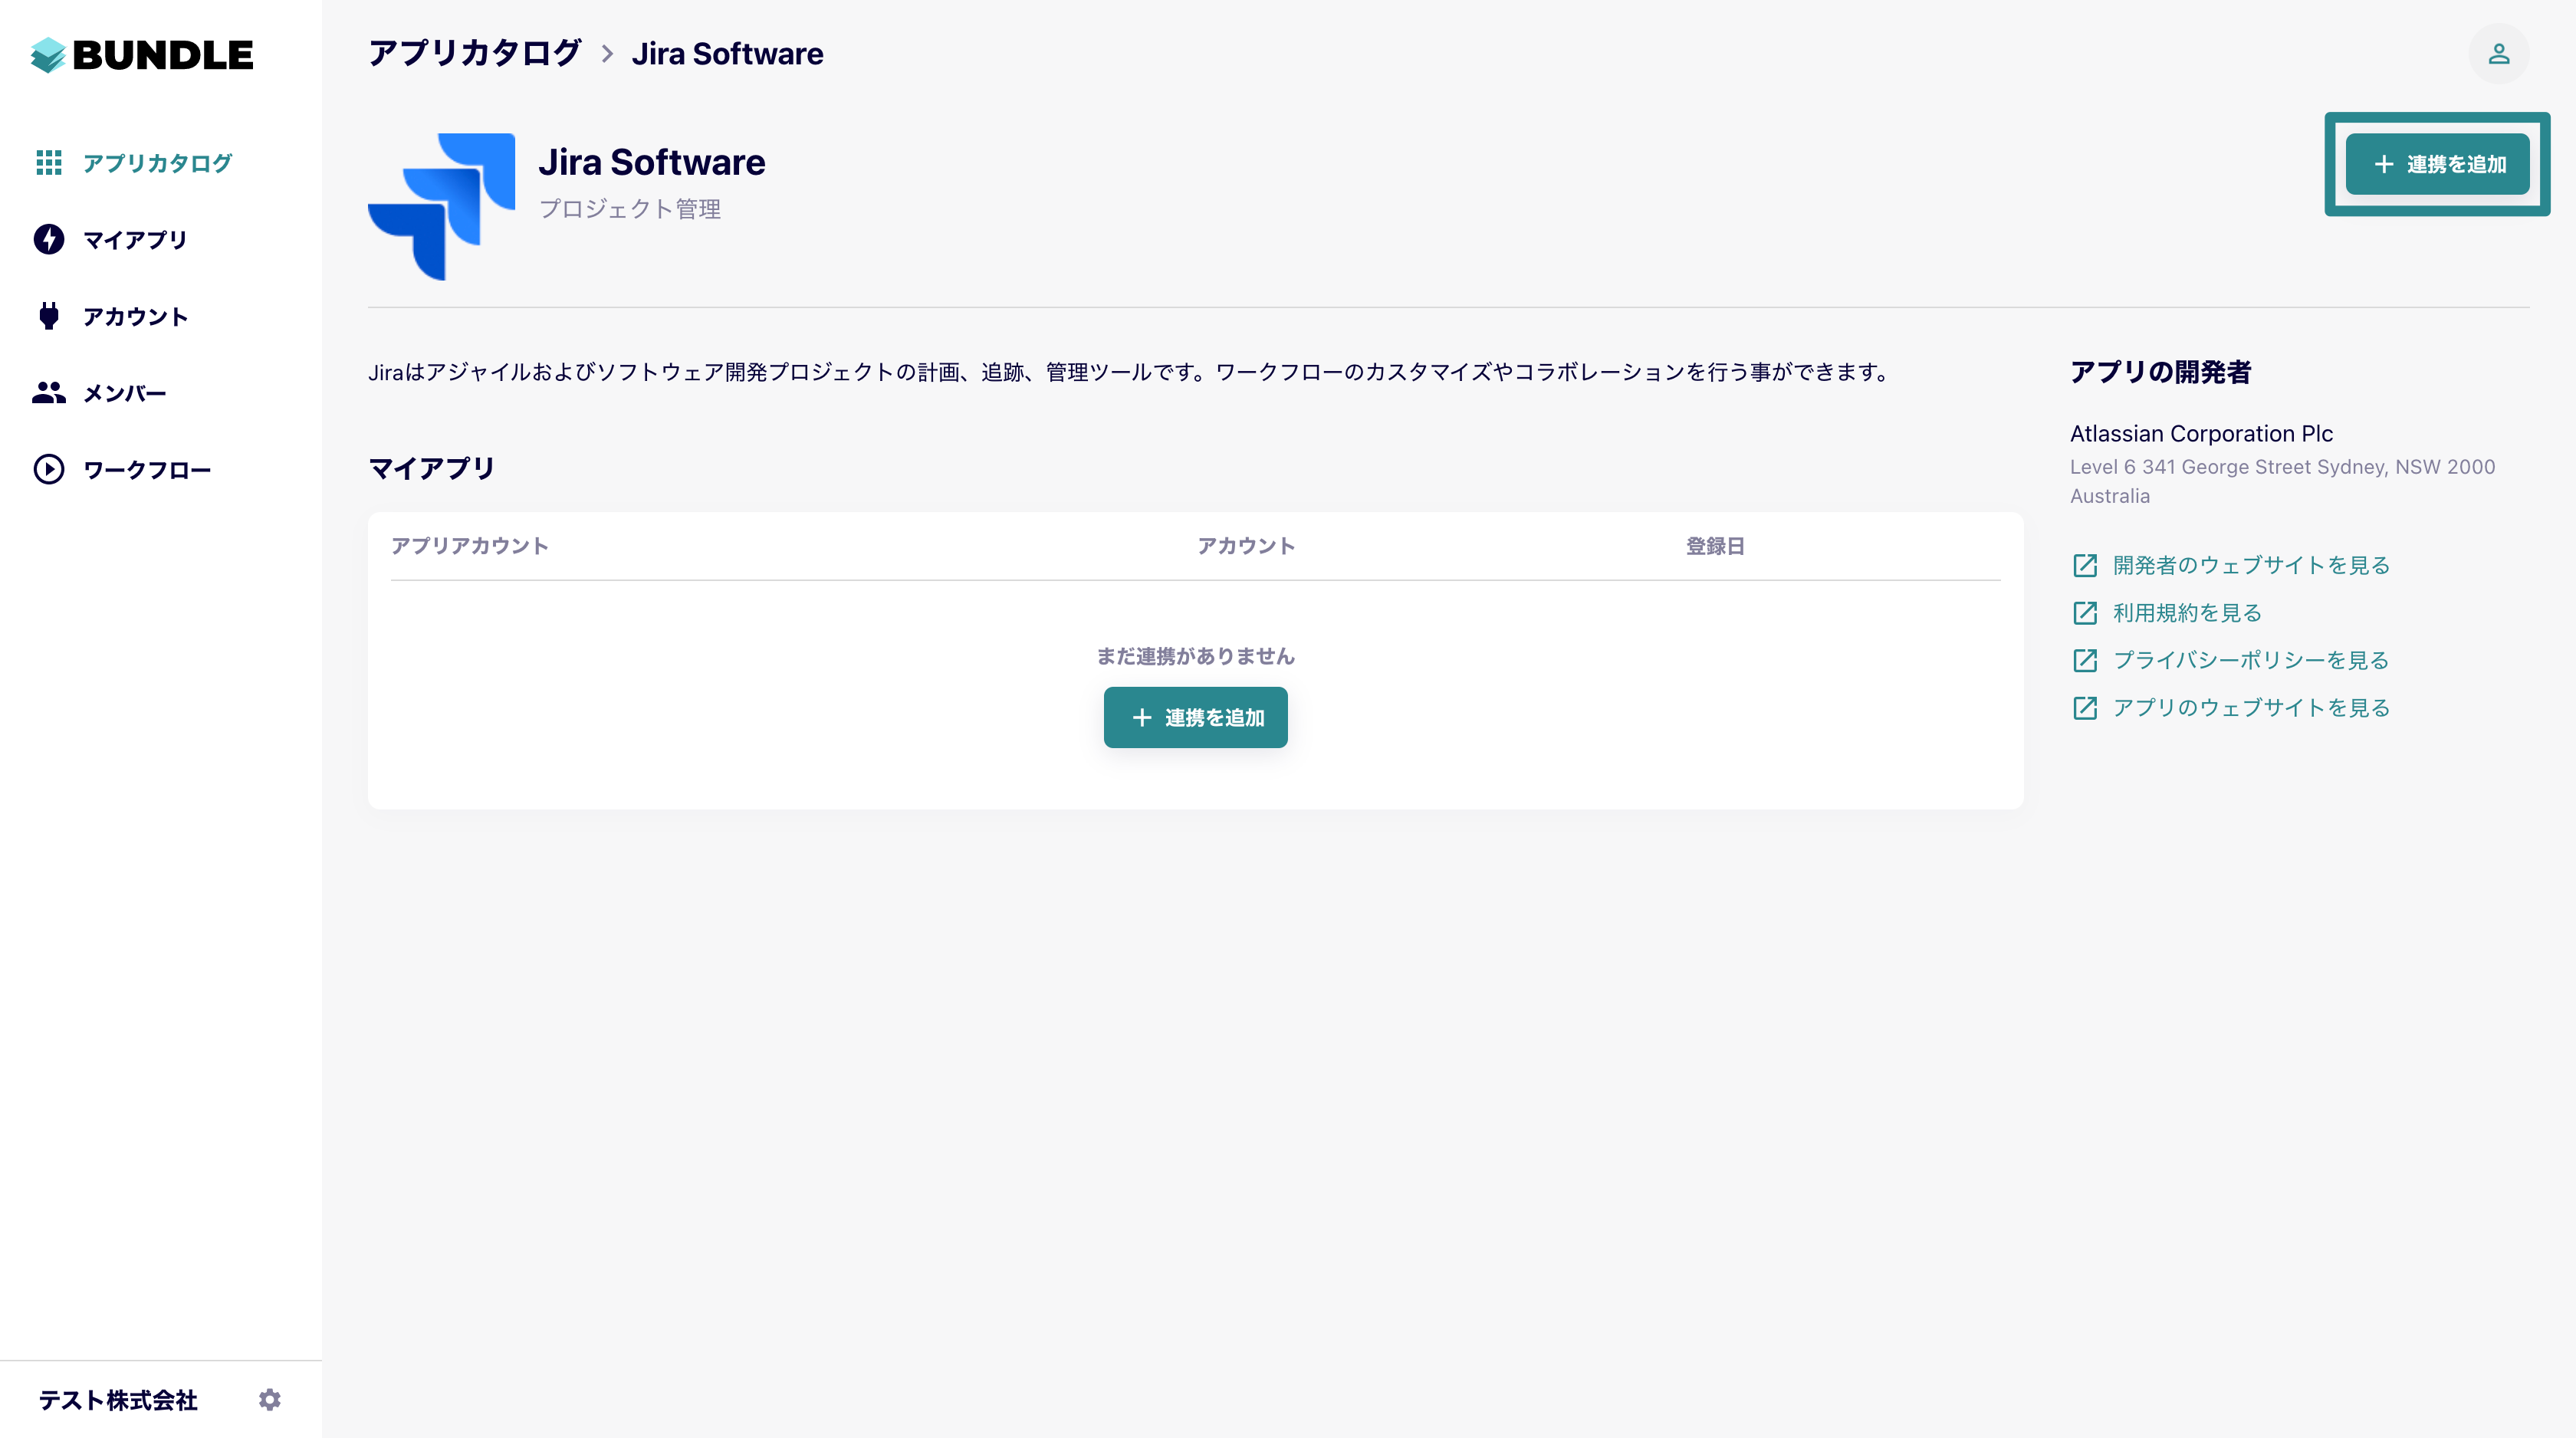Open プライバシーポリシーを見る link

(x=2251, y=660)
